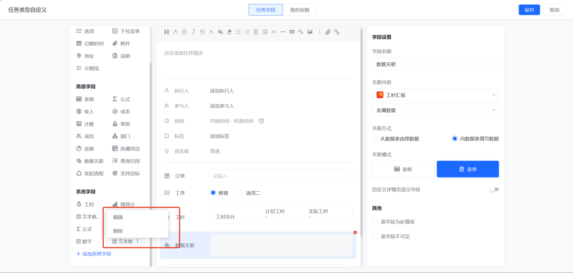
Task: Add the 绩效分 system field
Action: [124, 204]
